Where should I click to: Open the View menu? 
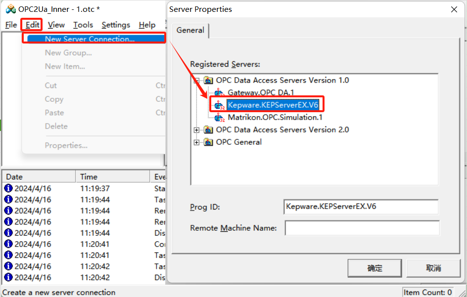(x=56, y=25)
